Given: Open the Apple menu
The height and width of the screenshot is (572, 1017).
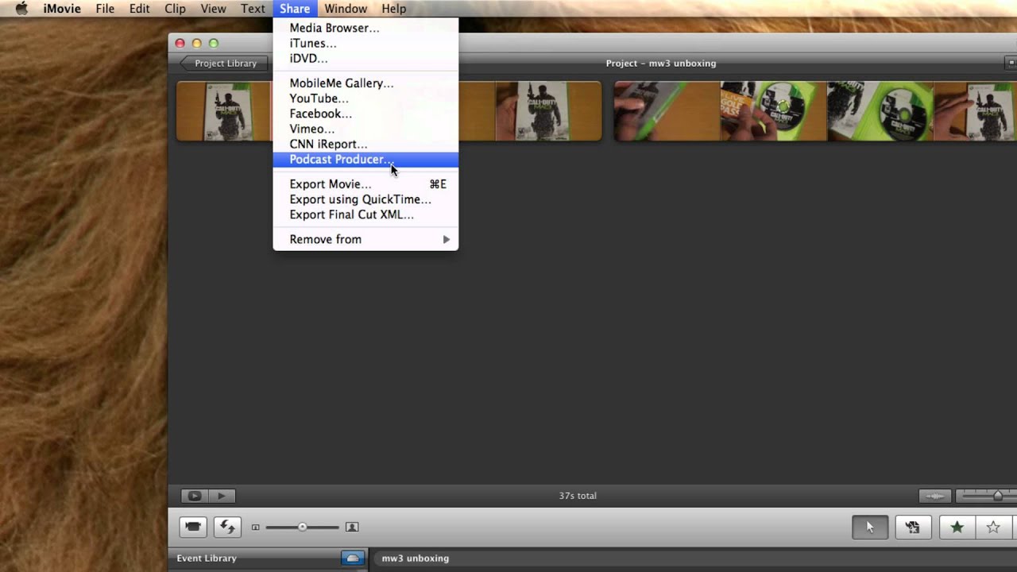Looking at the screenshot, I should pos(21,9).
